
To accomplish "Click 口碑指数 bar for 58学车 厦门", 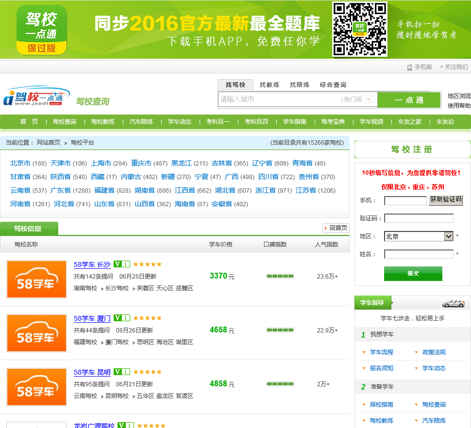I will click(x=280, y=330).
